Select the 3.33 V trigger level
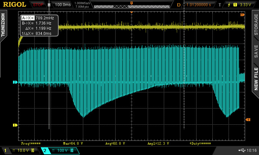Viewport: 259px width, 155px height. point(246,5)
